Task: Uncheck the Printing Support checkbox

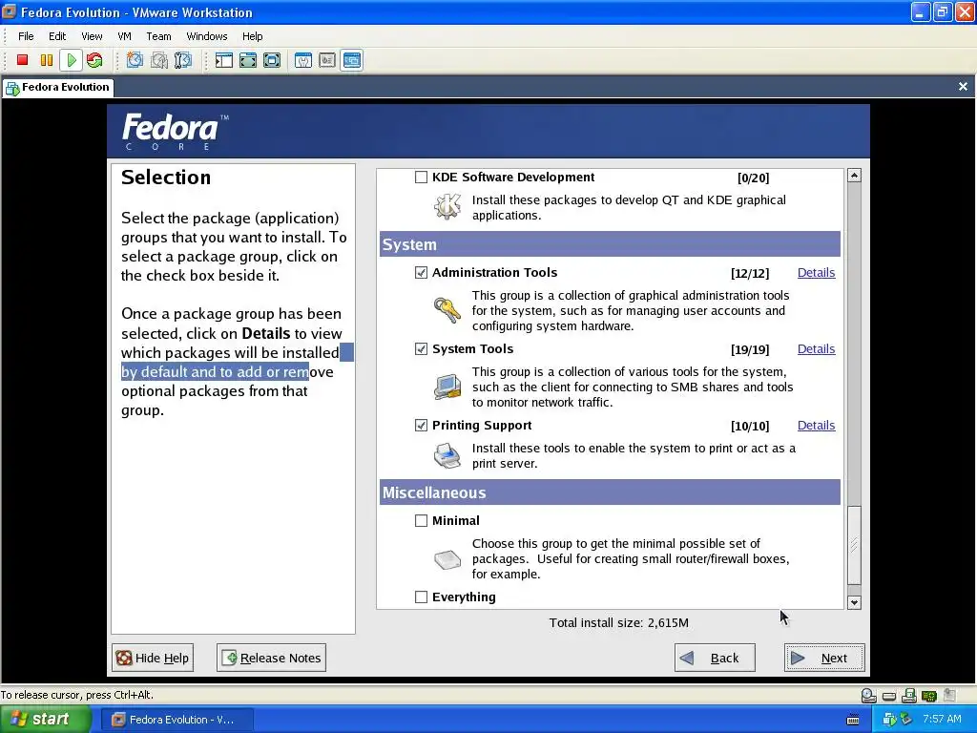Action: (421, 425)
